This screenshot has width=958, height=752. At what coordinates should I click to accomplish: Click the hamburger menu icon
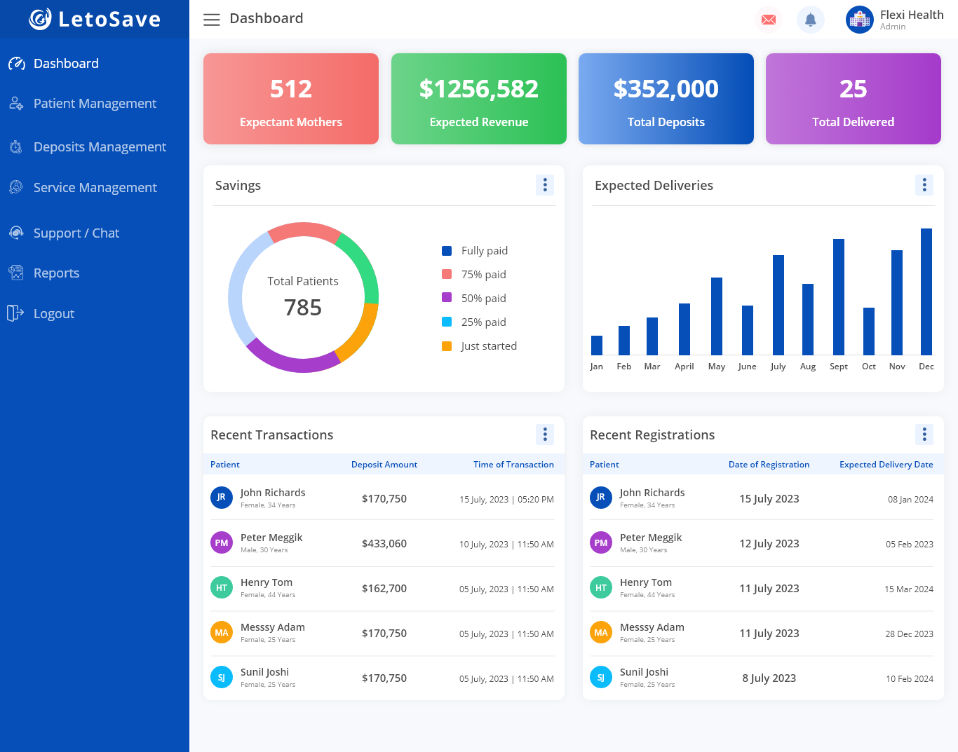coord(211,20)
